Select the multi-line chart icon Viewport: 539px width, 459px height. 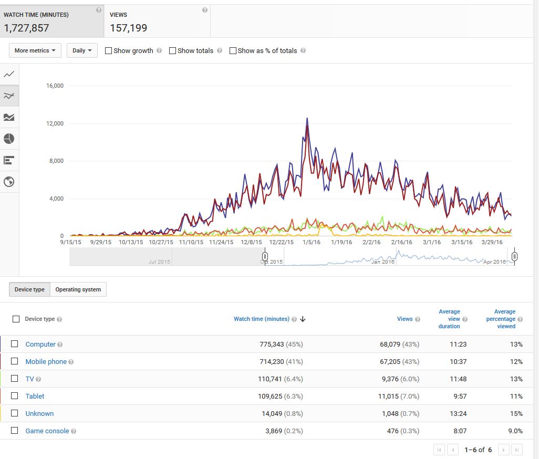[x=9, y=96]
